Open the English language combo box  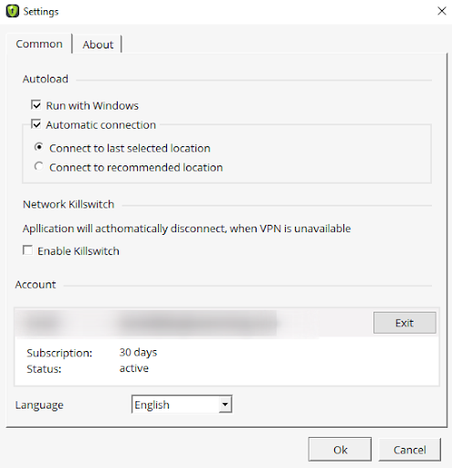[182, 404]
